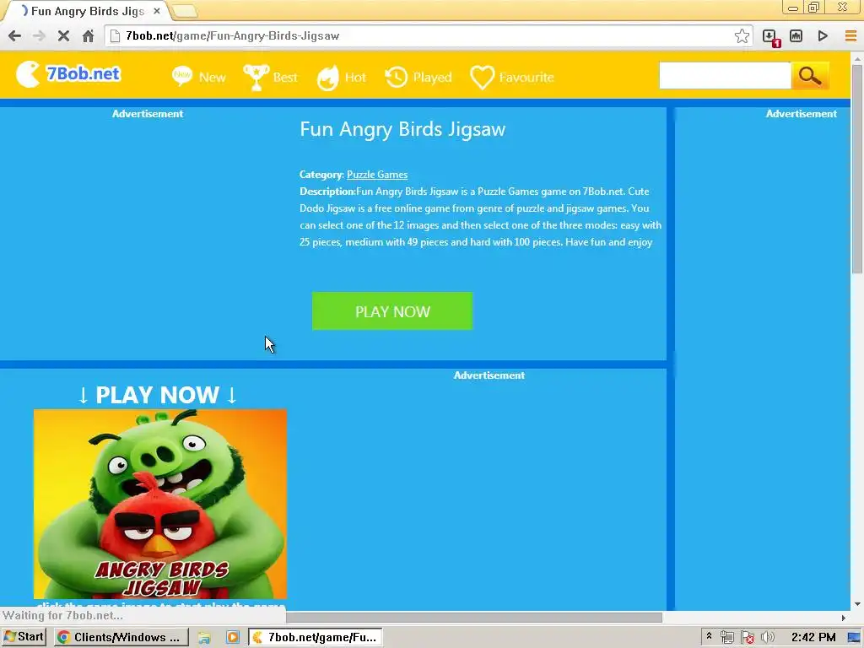Click the network tray icon
Image resolution: width=864 pixels, height=648 pixels.
click(726, 638)
